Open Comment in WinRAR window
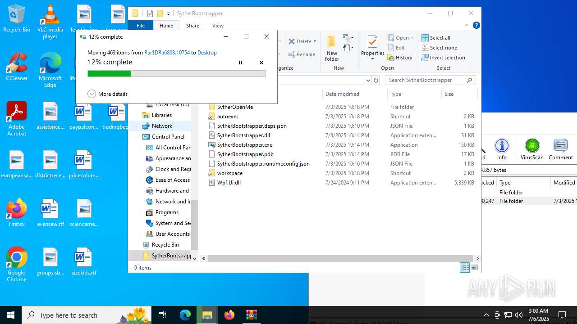Screen dimensions: 577x324 [x=561, y=149]
